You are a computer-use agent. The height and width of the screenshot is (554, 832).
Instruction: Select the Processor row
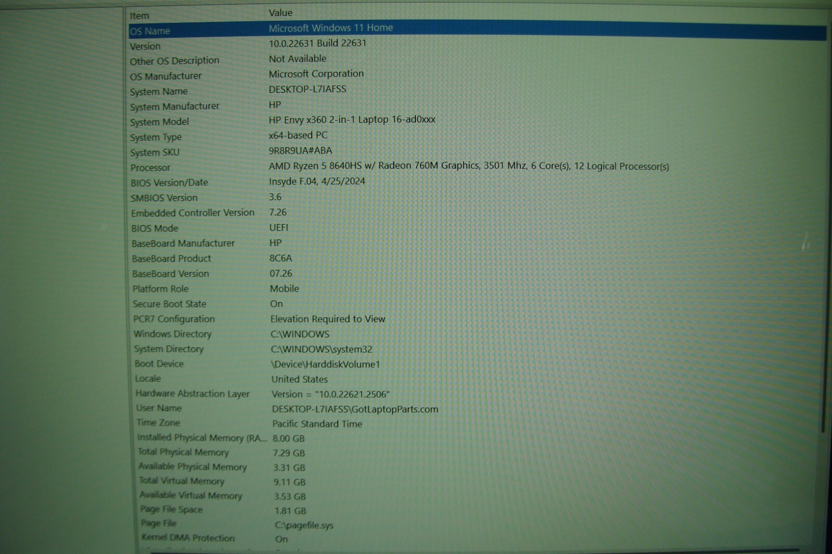(477, 167)
